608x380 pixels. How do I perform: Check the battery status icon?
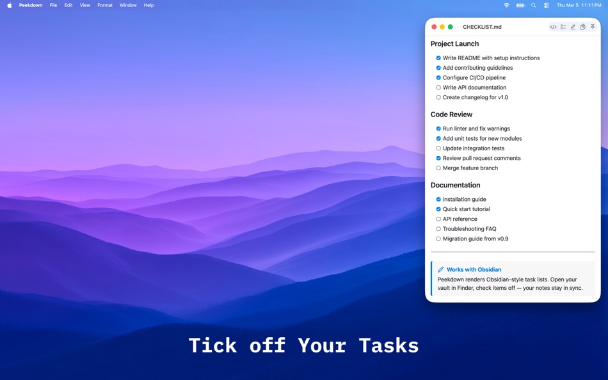point(520,5)
